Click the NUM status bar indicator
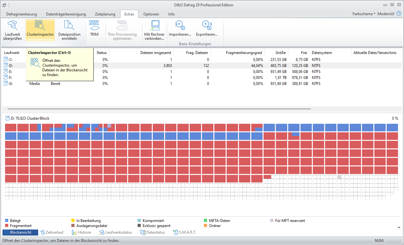The image size is (404, 245). [379, 241]
